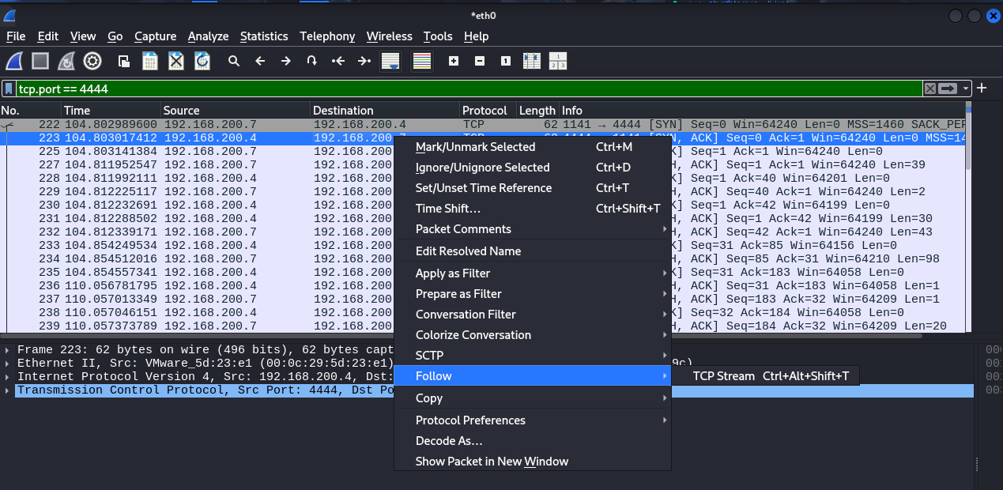Reload the capture file from toolbar

click(202, 61)
